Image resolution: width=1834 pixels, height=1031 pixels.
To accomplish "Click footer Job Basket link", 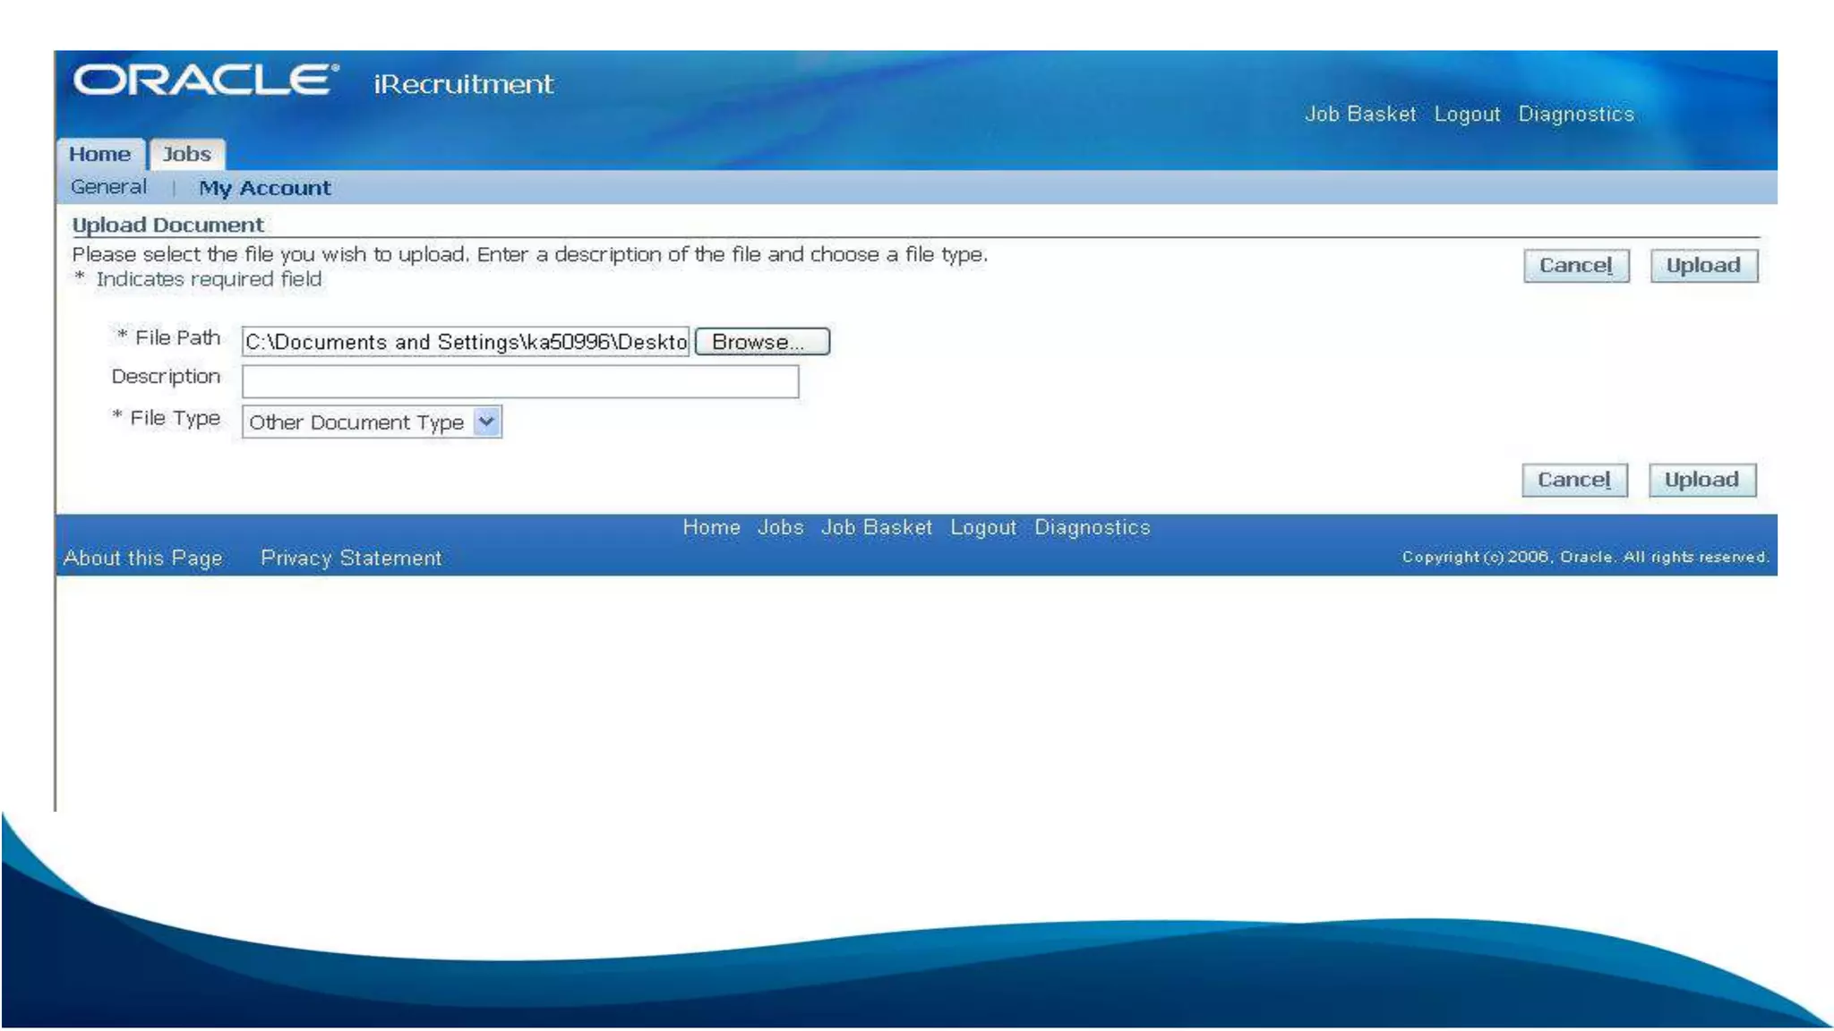I will click(876, 528).
